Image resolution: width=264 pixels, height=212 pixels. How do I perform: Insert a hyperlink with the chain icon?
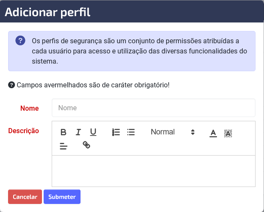pyautogui.click(x=86, y=145)
